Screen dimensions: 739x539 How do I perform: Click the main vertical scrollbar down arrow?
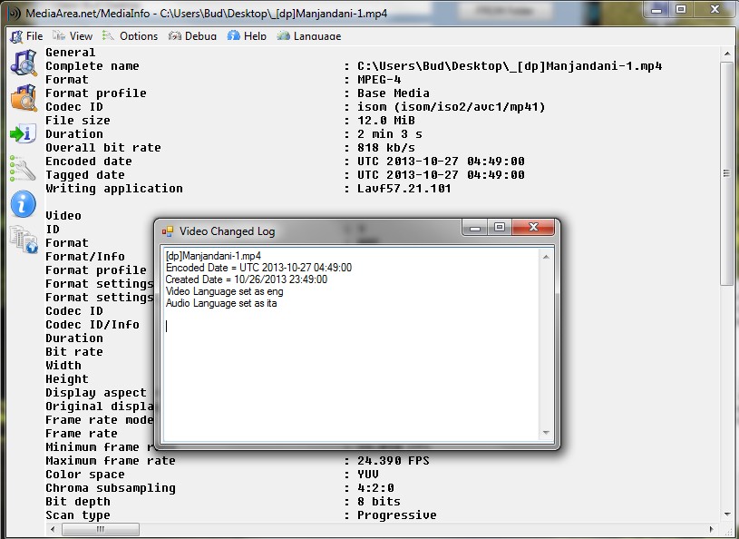[x=727, y=514]
